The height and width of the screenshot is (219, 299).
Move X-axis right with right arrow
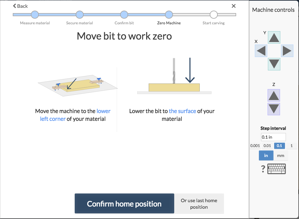(287, 50)
